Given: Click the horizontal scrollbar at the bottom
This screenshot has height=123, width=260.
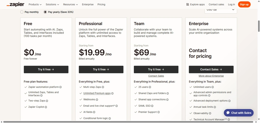Looking at the screenshot, I should pyautogui.click(x=128, y=122).
